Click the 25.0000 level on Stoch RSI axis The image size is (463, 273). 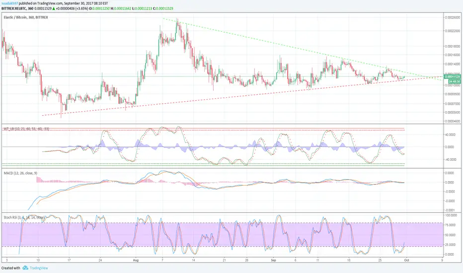(451, 245)
